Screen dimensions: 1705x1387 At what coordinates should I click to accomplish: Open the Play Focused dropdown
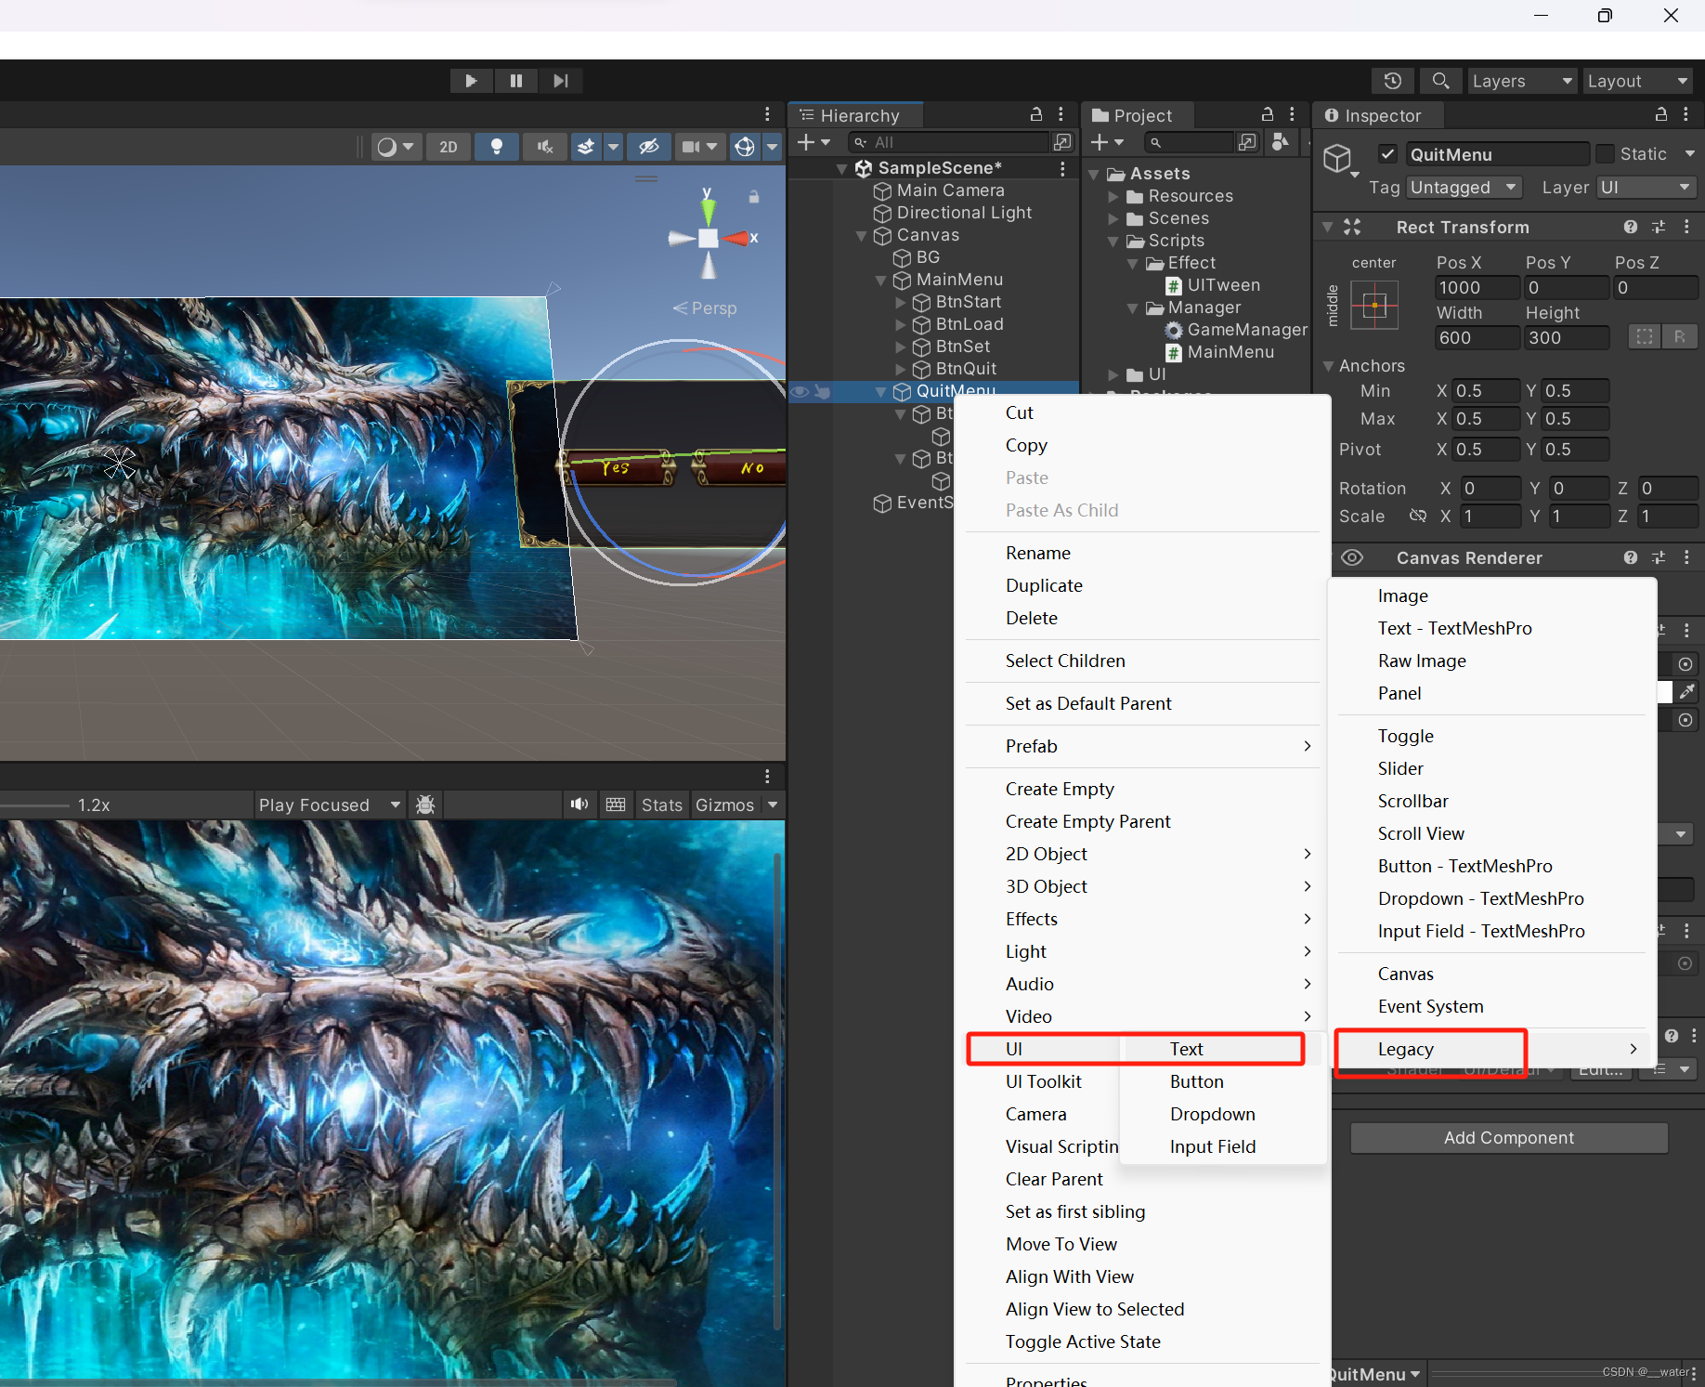330,805
